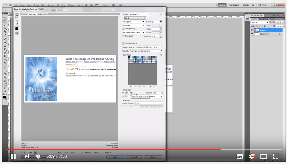Image resolution: width=287 pixels, height=164 pixels.
Task: Select the Hand tool in Save dialog
Action: (x=17, y=14)
